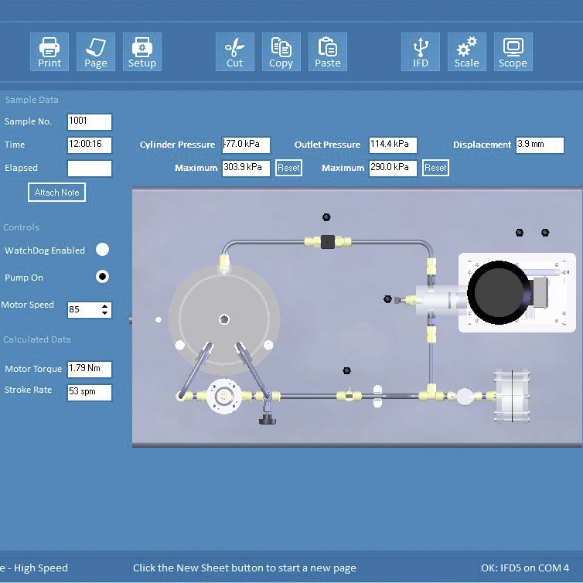Open printer Setup icon
This screenshot has height=583, width=583.
142,52
